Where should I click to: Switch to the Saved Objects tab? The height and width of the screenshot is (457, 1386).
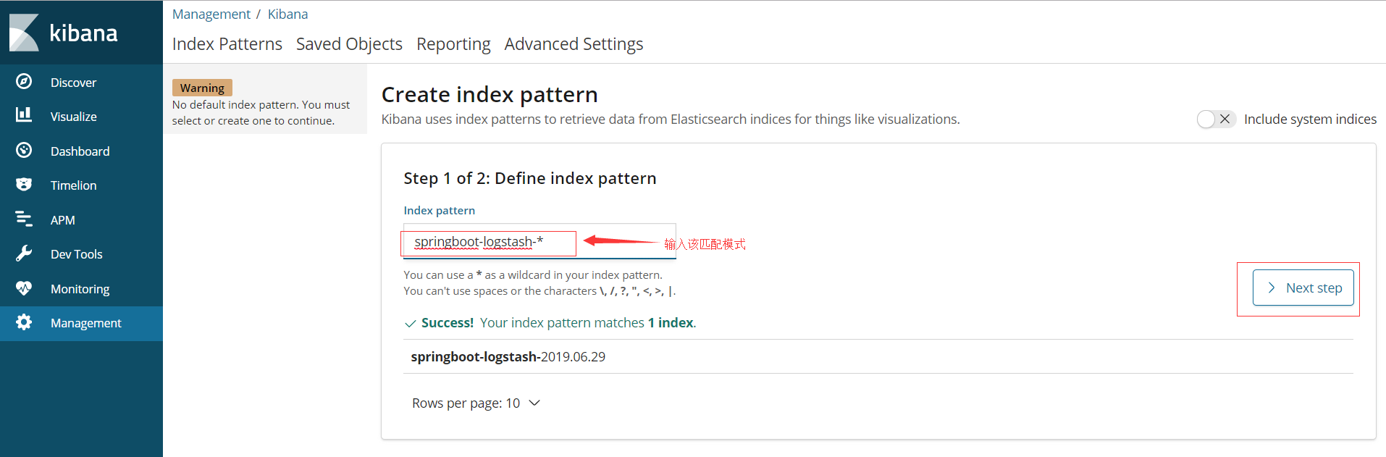(349, 44)
